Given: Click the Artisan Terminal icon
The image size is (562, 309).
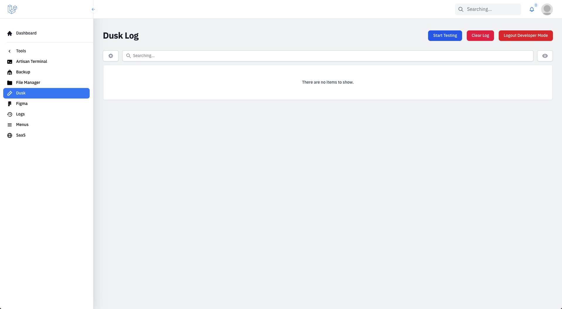Looking at the screenshot, I should pos(10,62).
